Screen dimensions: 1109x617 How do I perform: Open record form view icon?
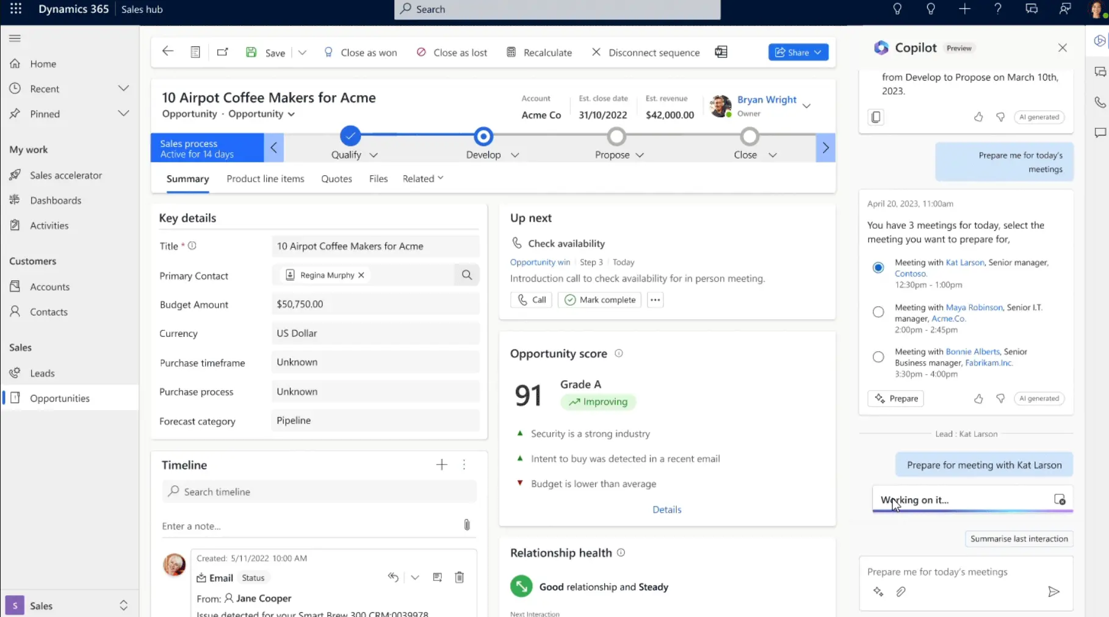point(195,52)
